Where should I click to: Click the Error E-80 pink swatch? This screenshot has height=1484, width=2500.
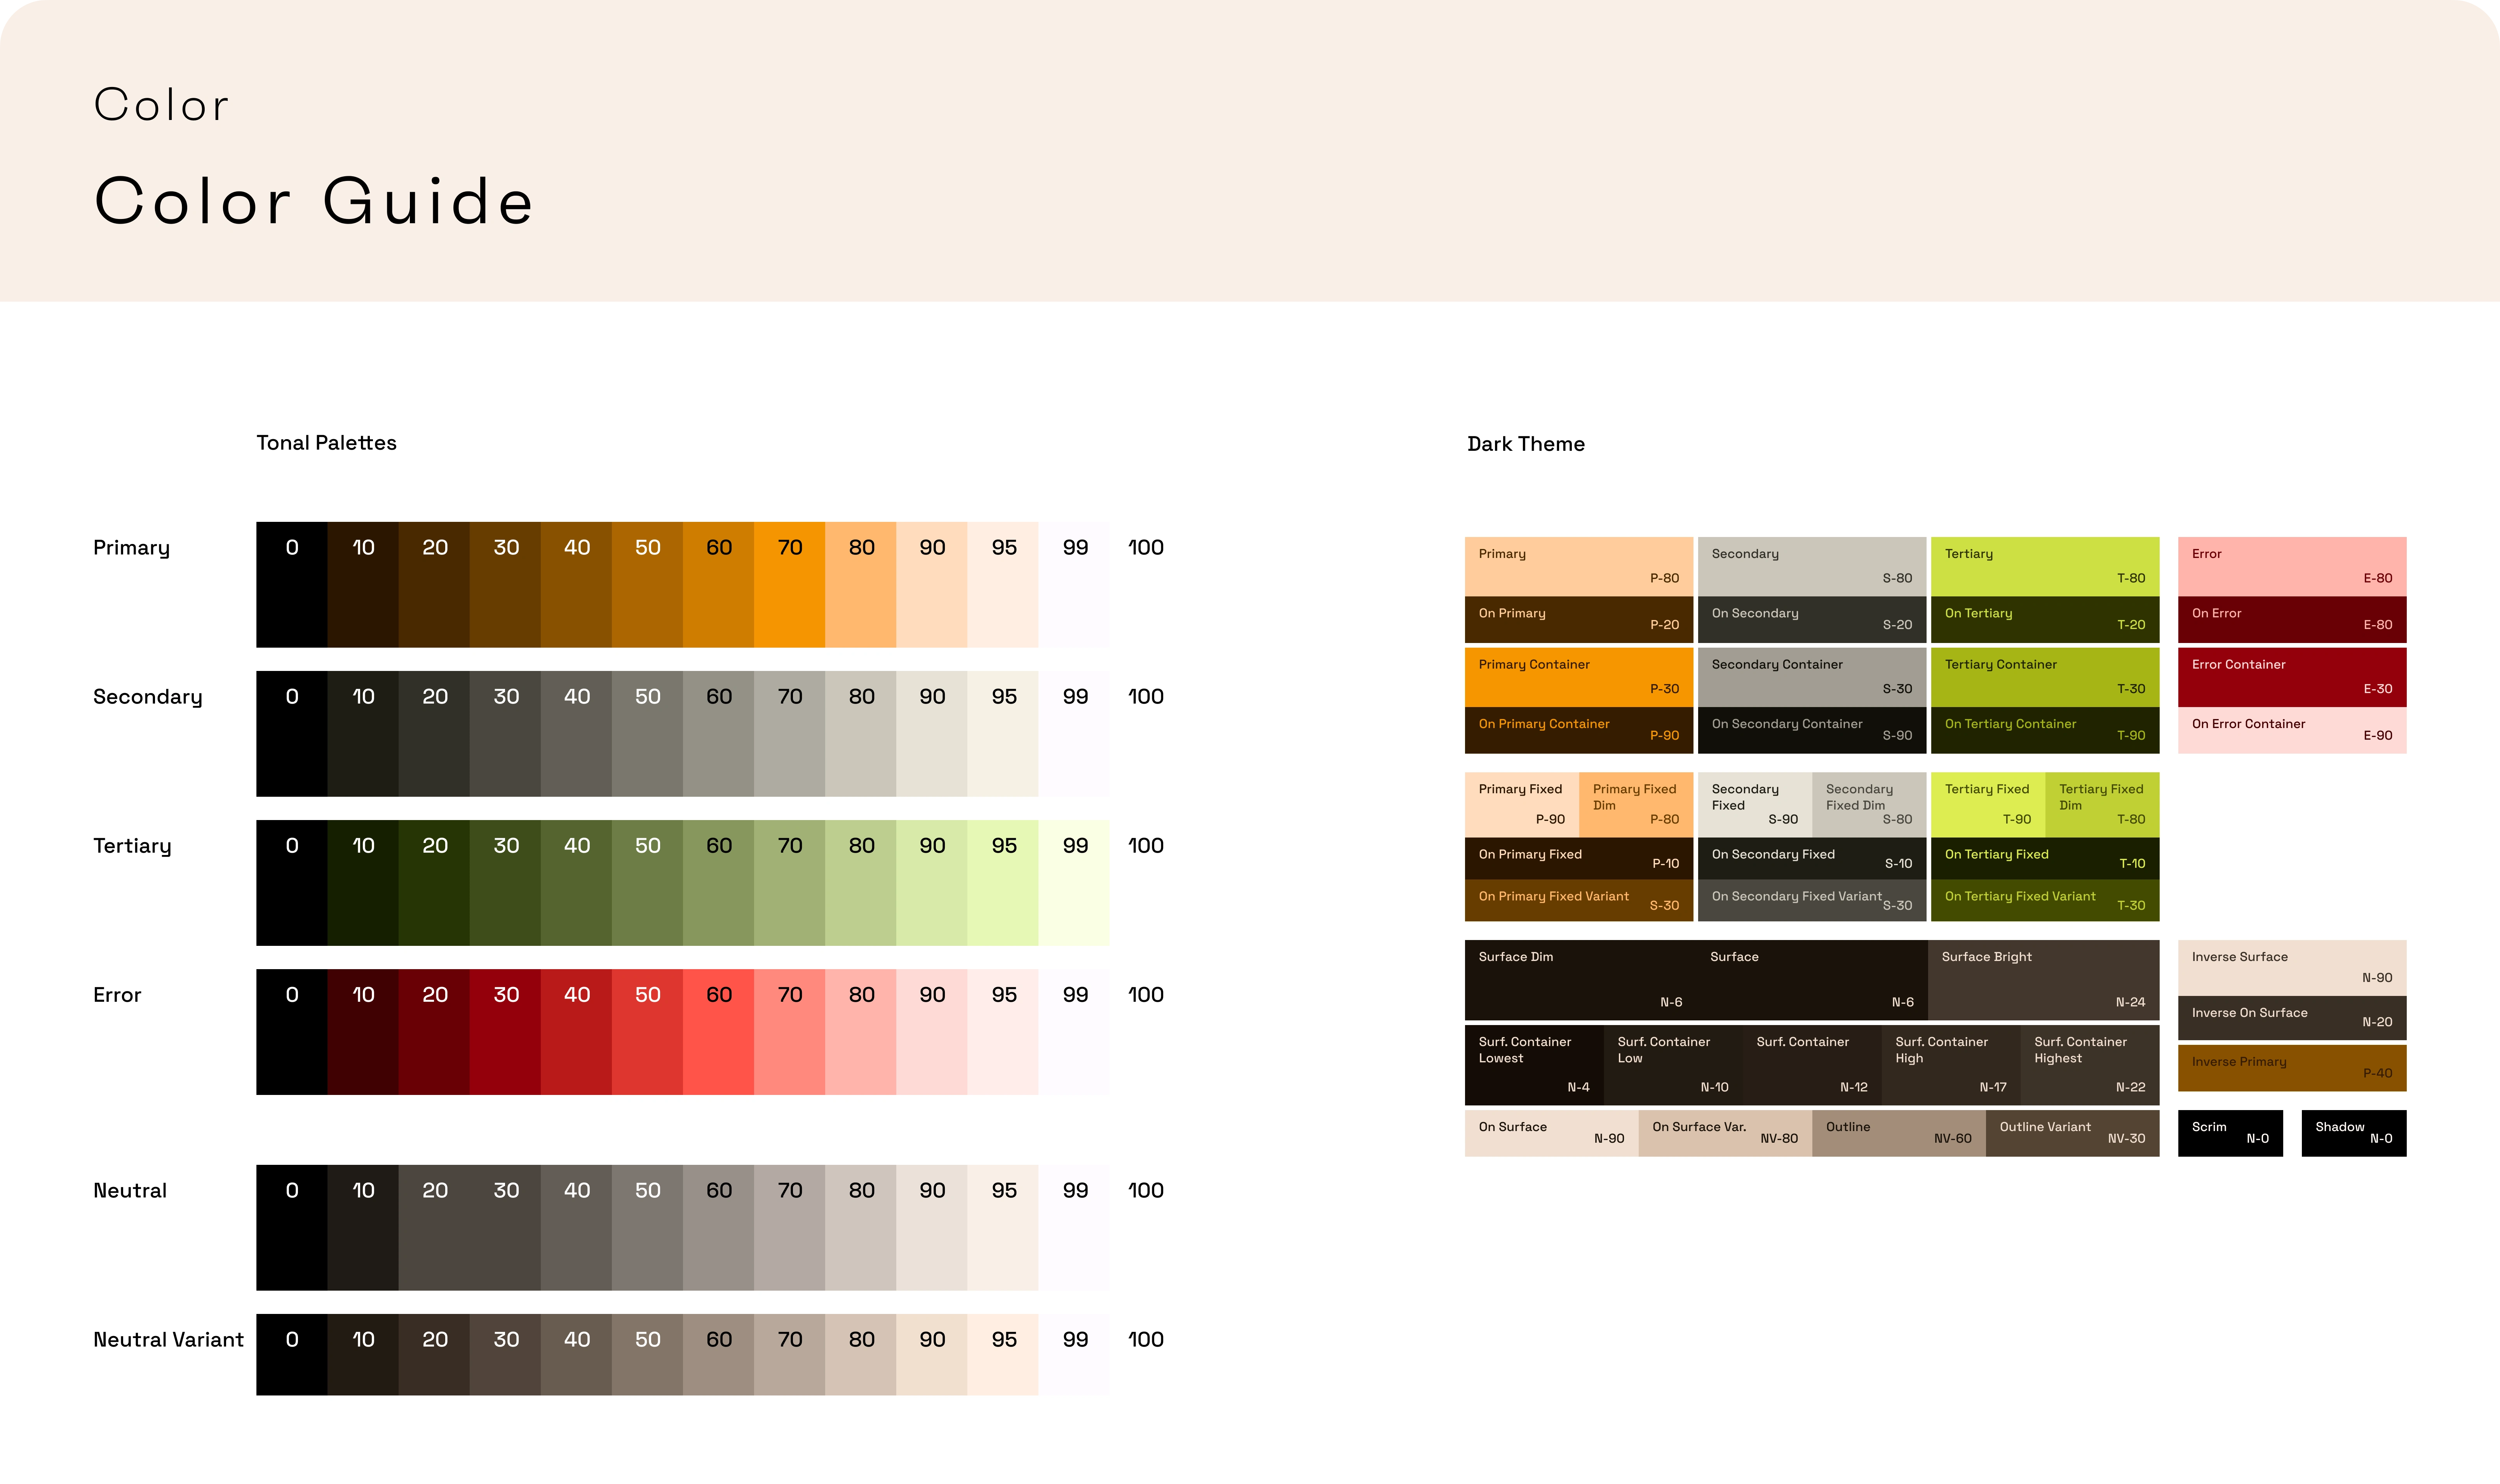2292,567
